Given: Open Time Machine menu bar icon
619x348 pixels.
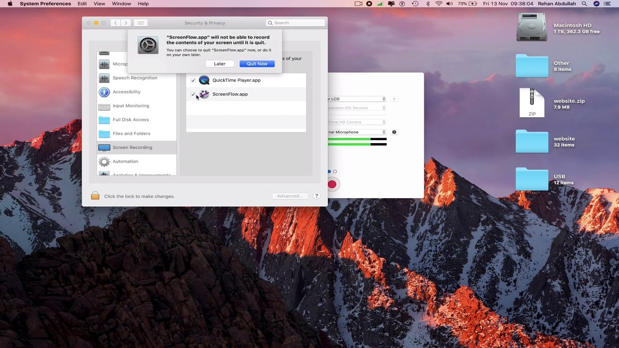Looking at the screenshot, I should pyautogui.click(x=415, y=3).
